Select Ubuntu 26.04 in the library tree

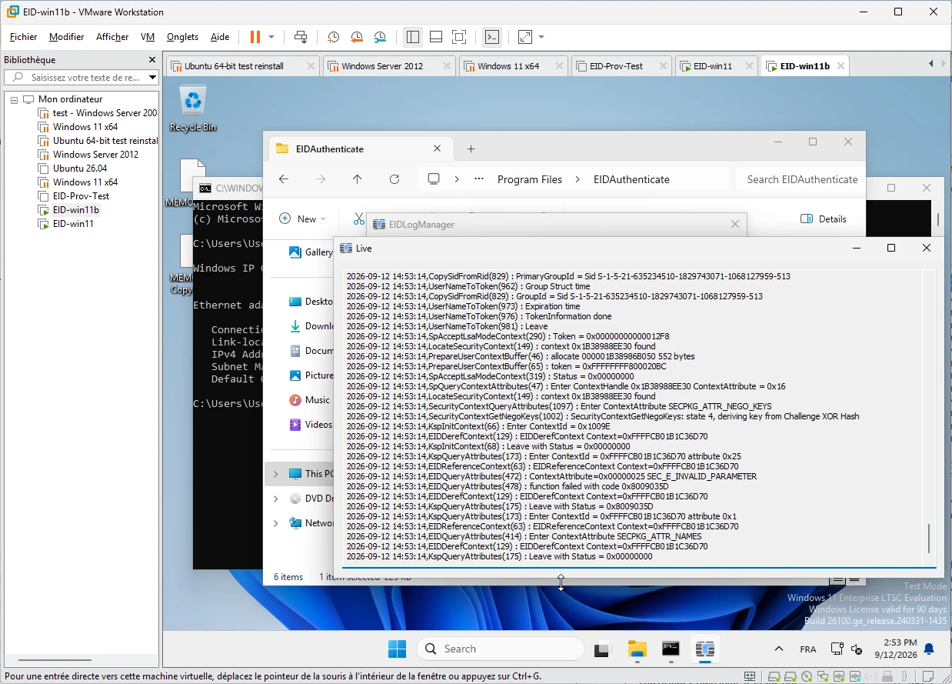pyautogui.click(x=73, y=168)
